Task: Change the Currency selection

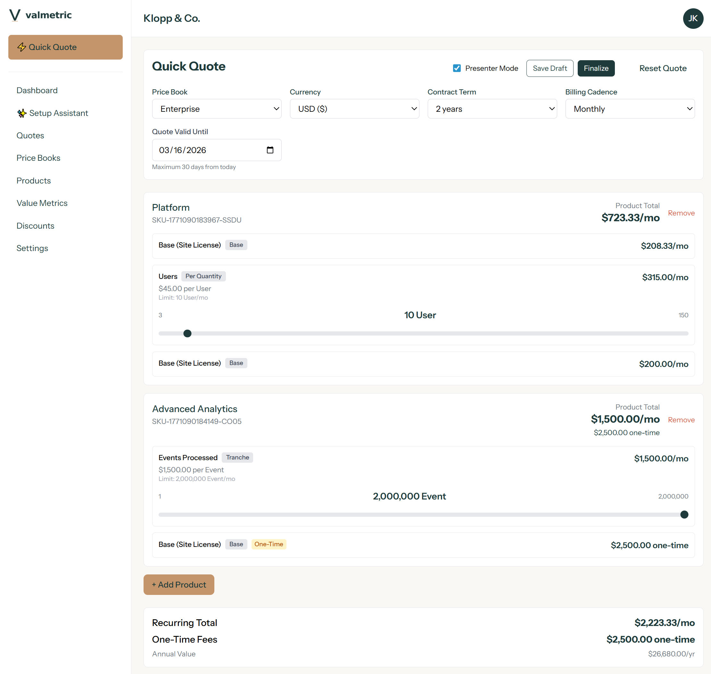Action: (x=354, y=109)
